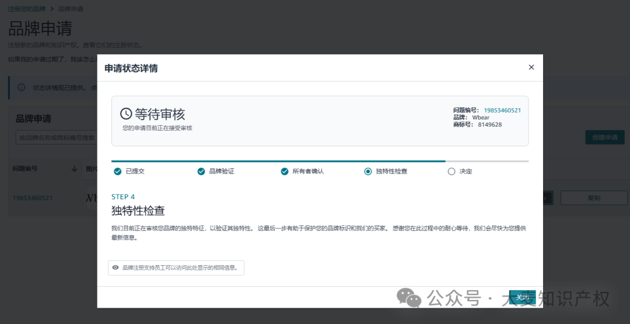The width and height of the screenshot is (630, 324).
Task: Select the 独特性检查 step indicator
Action: tap(367, 171)
